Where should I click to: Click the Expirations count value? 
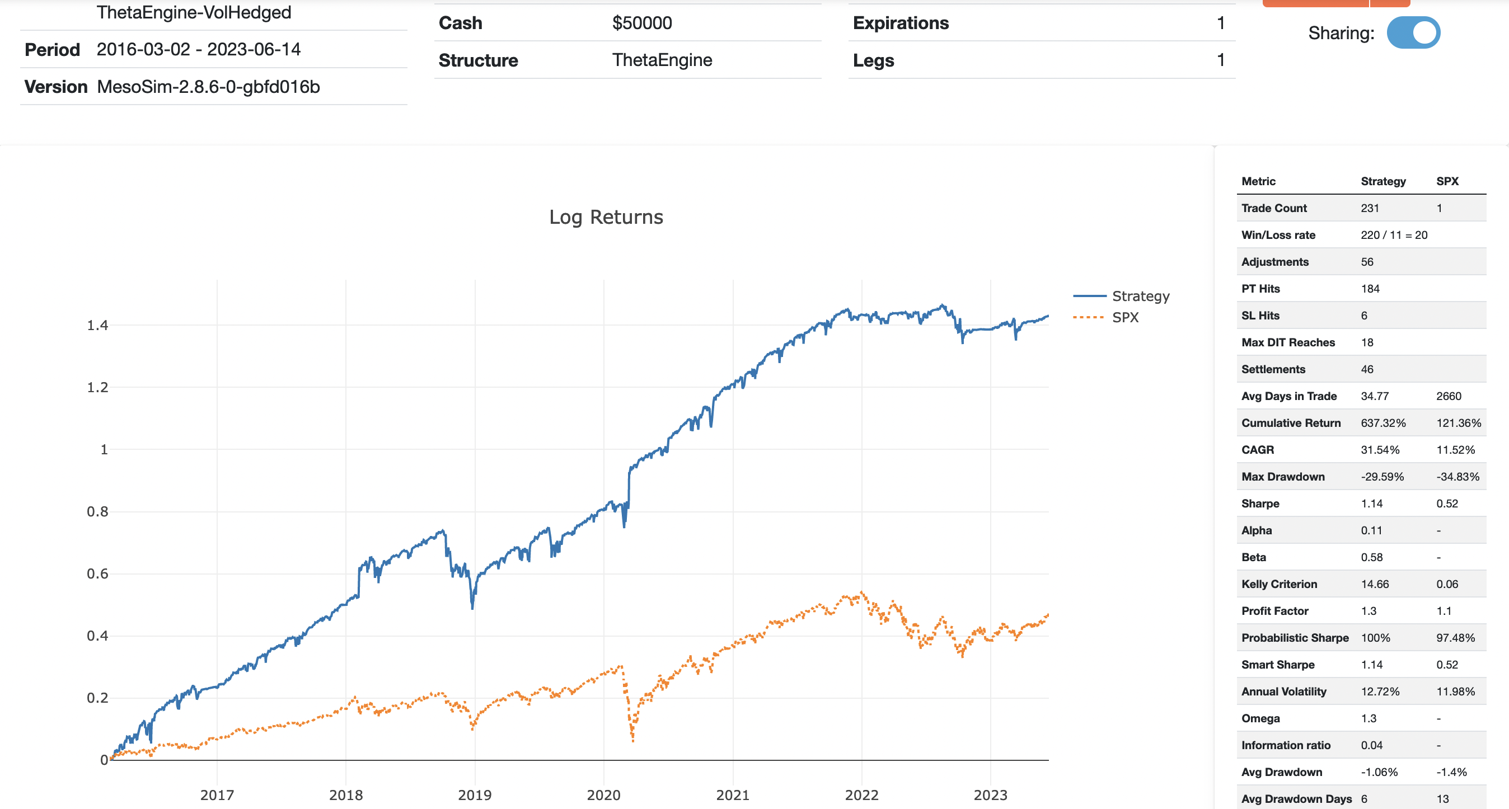pos(1221,23)
